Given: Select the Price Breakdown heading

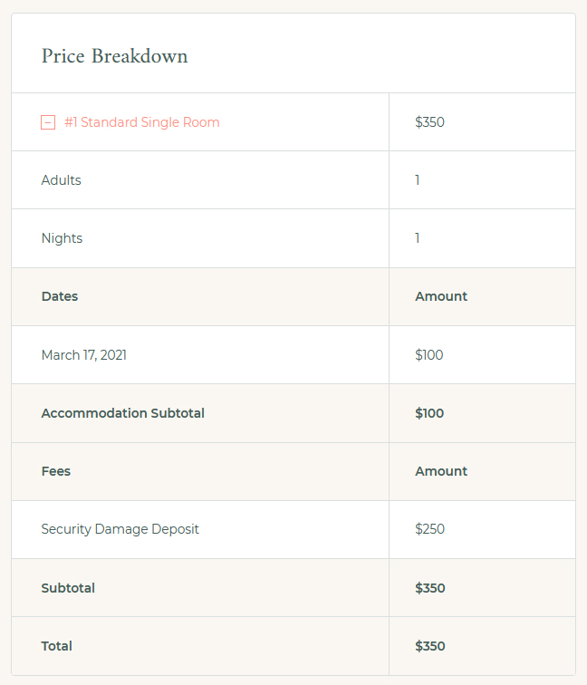Looking at the screenshot, I should pos(114,56).
